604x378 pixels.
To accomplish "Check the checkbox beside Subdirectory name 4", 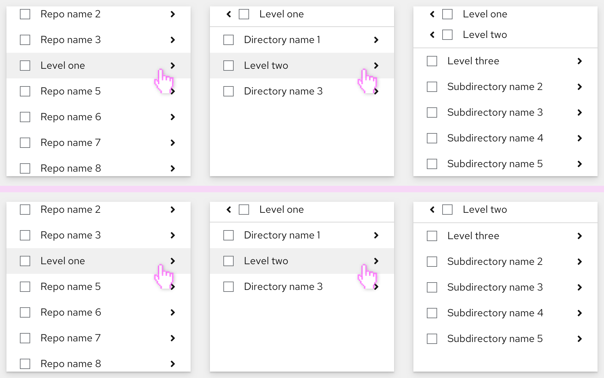I will coord(431,138).
